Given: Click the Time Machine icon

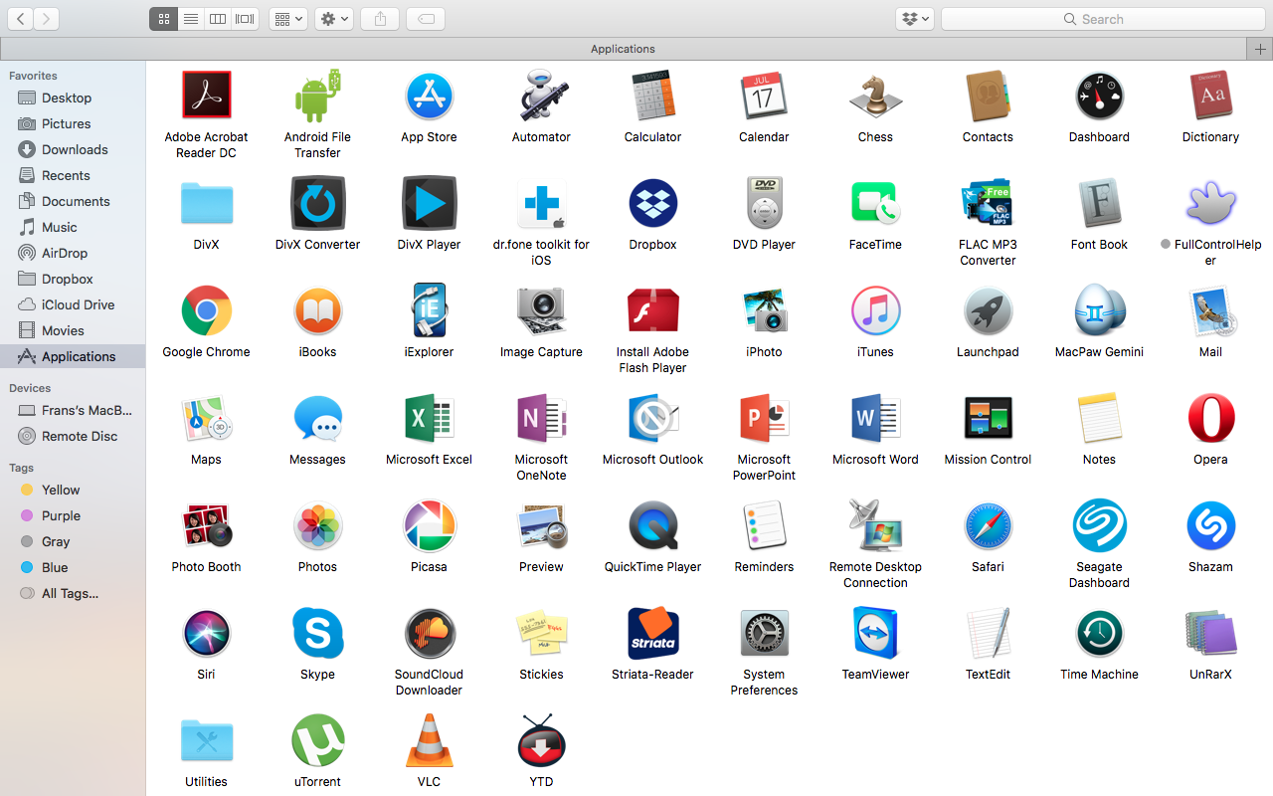Looking at the screenshot, I should [1099, 633].
